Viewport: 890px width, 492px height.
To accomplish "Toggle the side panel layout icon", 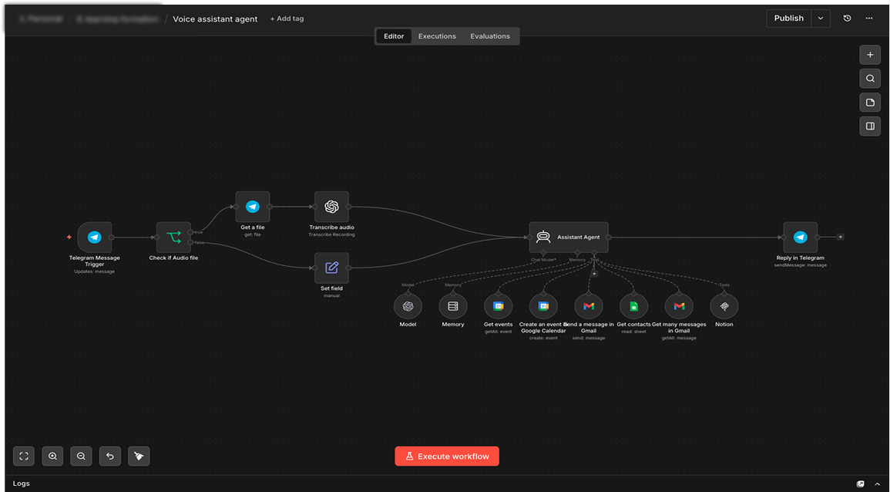I will click(x=870, y=126).
